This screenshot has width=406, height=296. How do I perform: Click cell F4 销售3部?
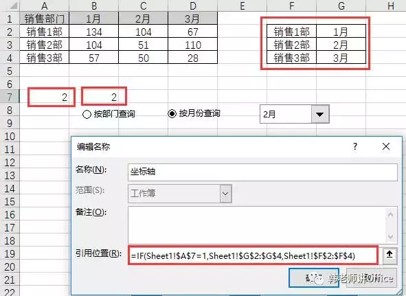pyautogui.click(x=291, y=58)
